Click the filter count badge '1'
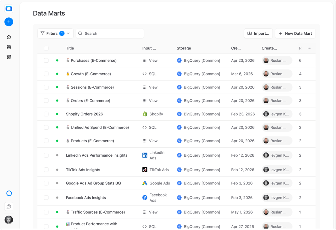Viewport: 336px width, 230px height. 62,33
